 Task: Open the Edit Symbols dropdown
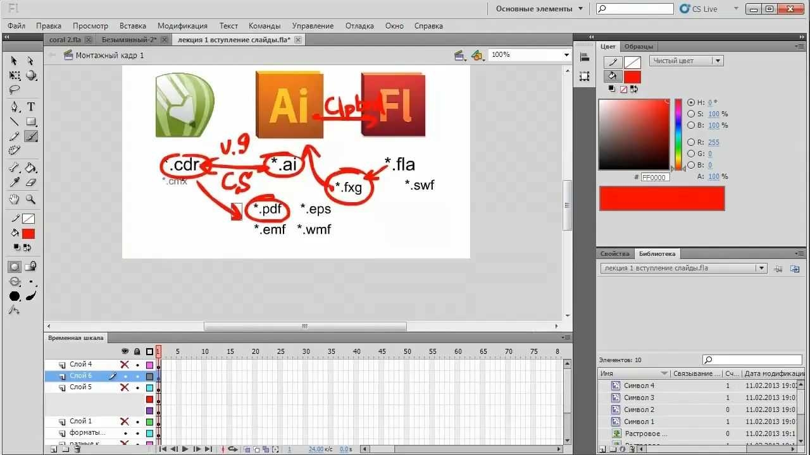(478, 56)
